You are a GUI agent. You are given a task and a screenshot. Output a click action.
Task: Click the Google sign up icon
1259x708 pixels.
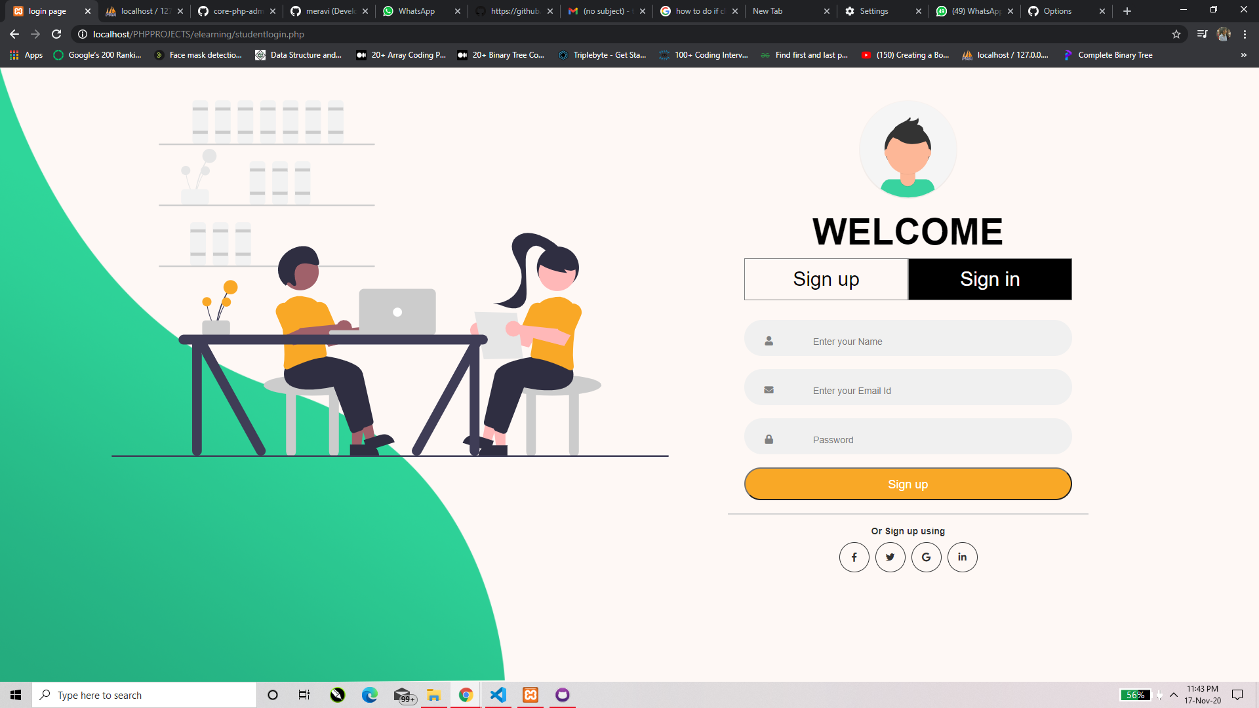point(926,557)
